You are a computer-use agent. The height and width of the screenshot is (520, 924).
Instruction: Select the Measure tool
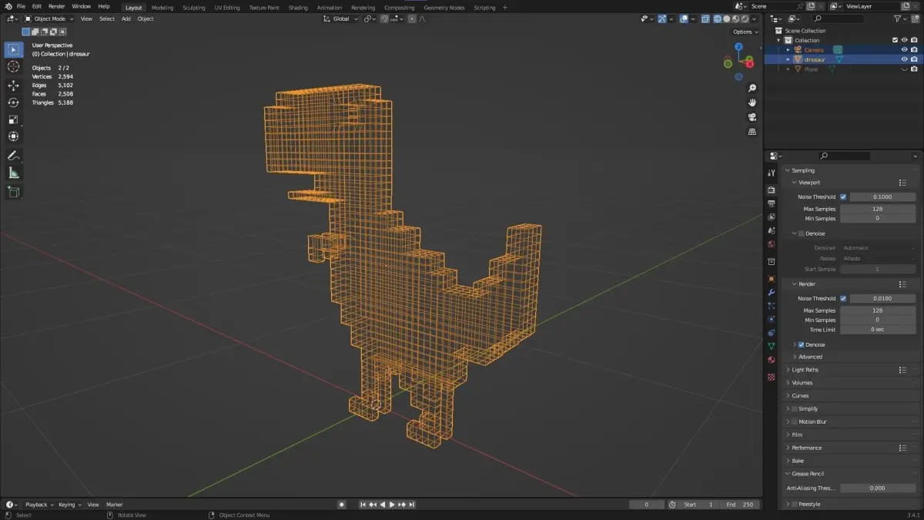point(13,173)
